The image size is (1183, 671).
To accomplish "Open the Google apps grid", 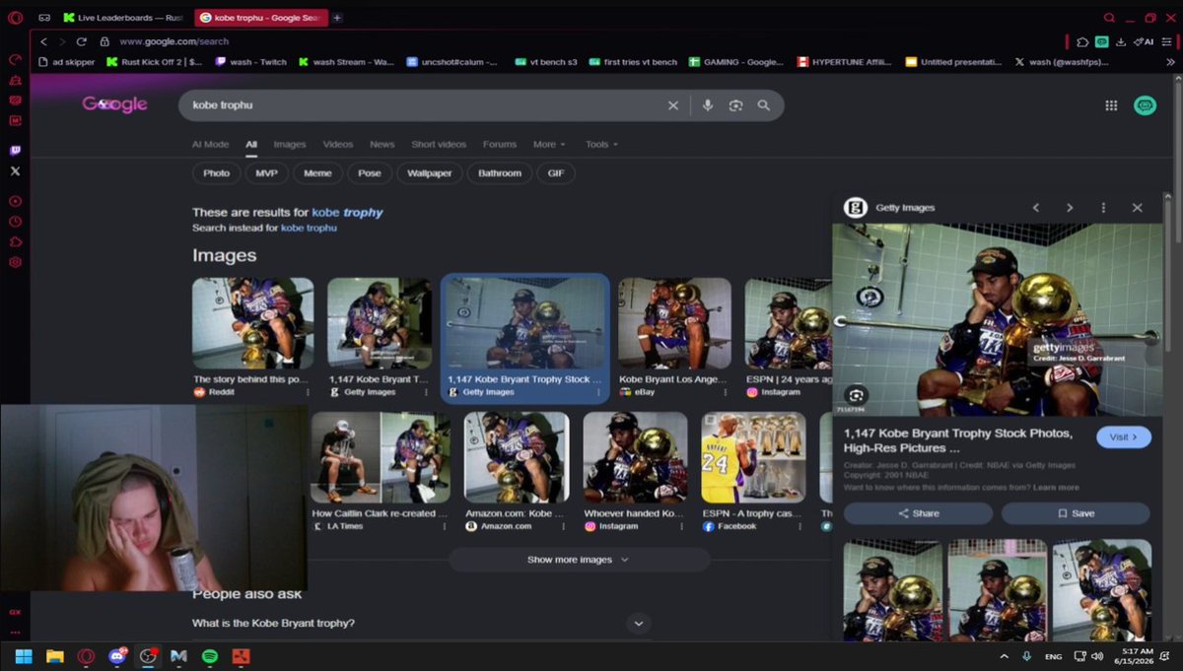I will (x=1111, y=105).
